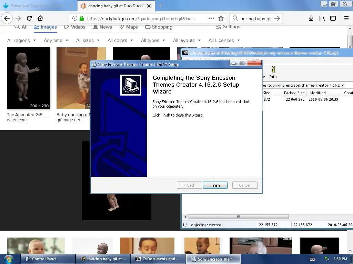Bookmark this page with the star icon
353x264 pixels.
(221, 19)
